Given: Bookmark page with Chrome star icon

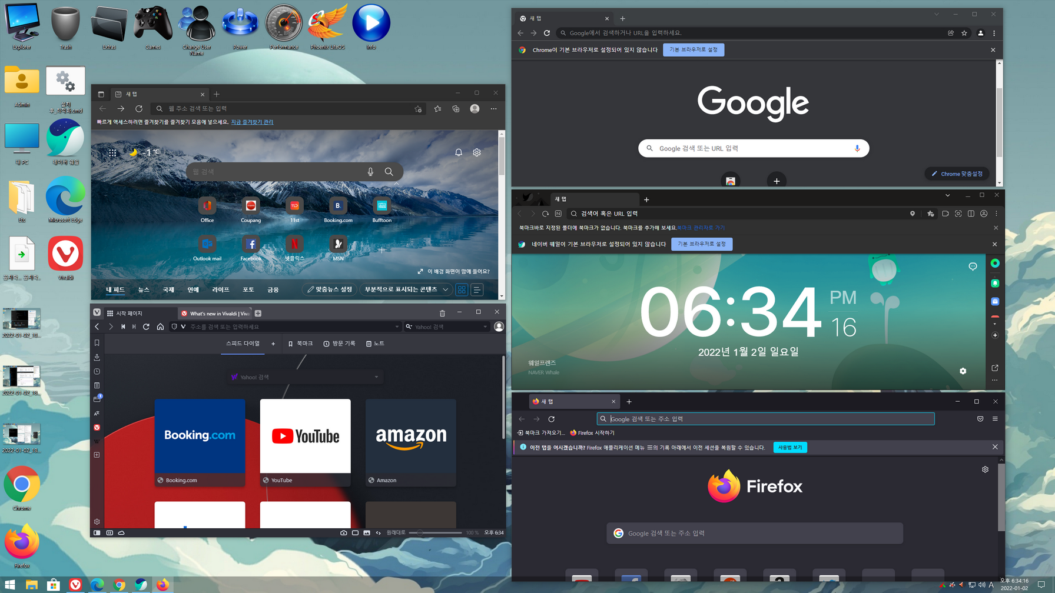Looking at the screenshot, I should pyautogui.click(x=964, y=33).
